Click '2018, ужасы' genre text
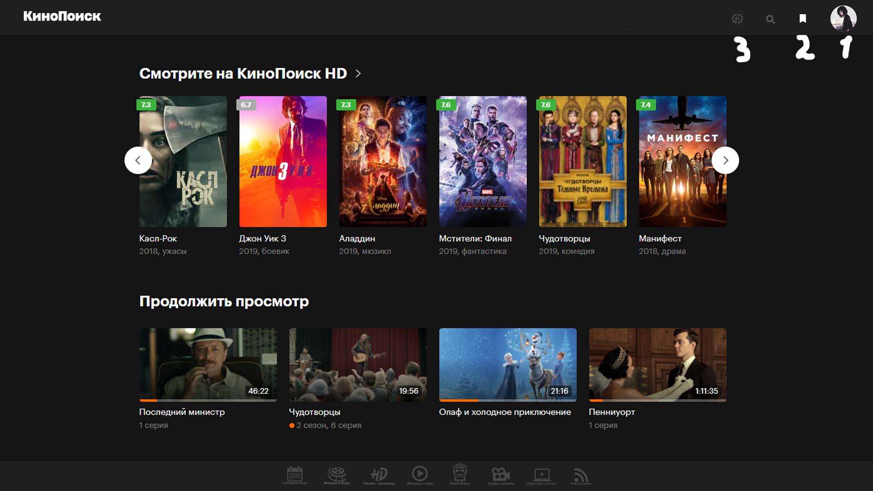 pos(163,251)
